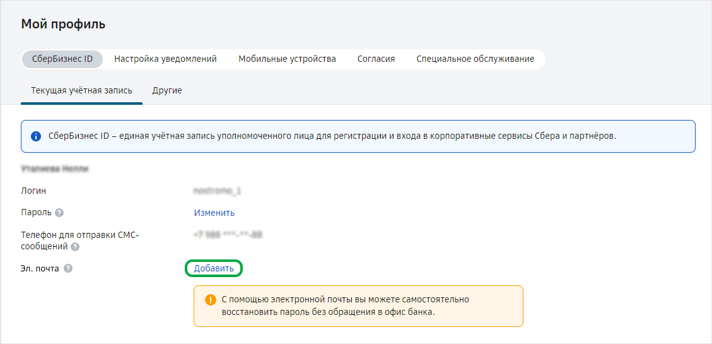712x344 pixels.
Task: Click the masked phone number
Action: coord(228,235)
